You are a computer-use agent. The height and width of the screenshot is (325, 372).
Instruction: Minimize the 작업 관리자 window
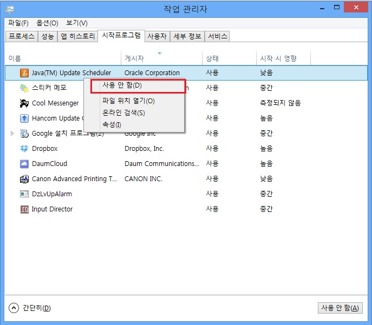click(x=322, y=8)
